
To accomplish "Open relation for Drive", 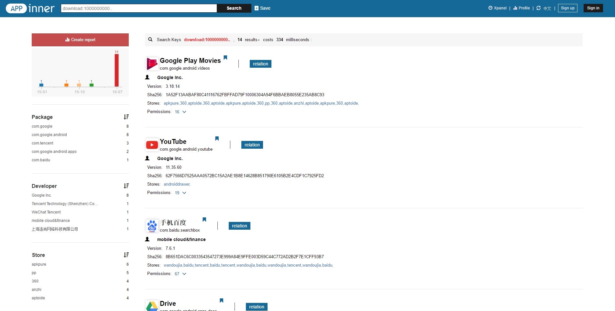I will click(257, 307).
